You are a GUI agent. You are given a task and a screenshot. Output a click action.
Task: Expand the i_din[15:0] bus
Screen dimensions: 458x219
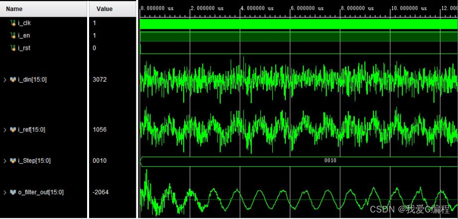click(5, 80)
